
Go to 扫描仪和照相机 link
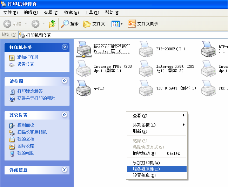click(32, 132)
